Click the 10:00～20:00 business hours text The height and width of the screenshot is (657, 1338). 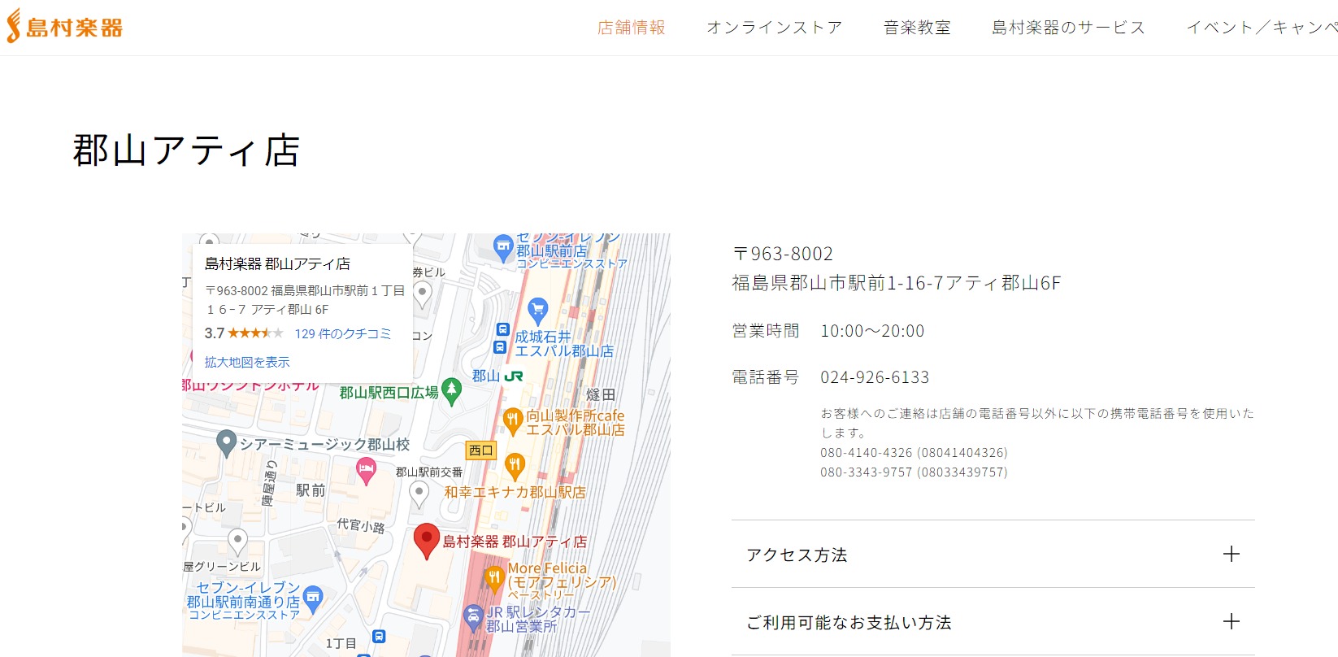pyautogui.click(x=872, y=331)
